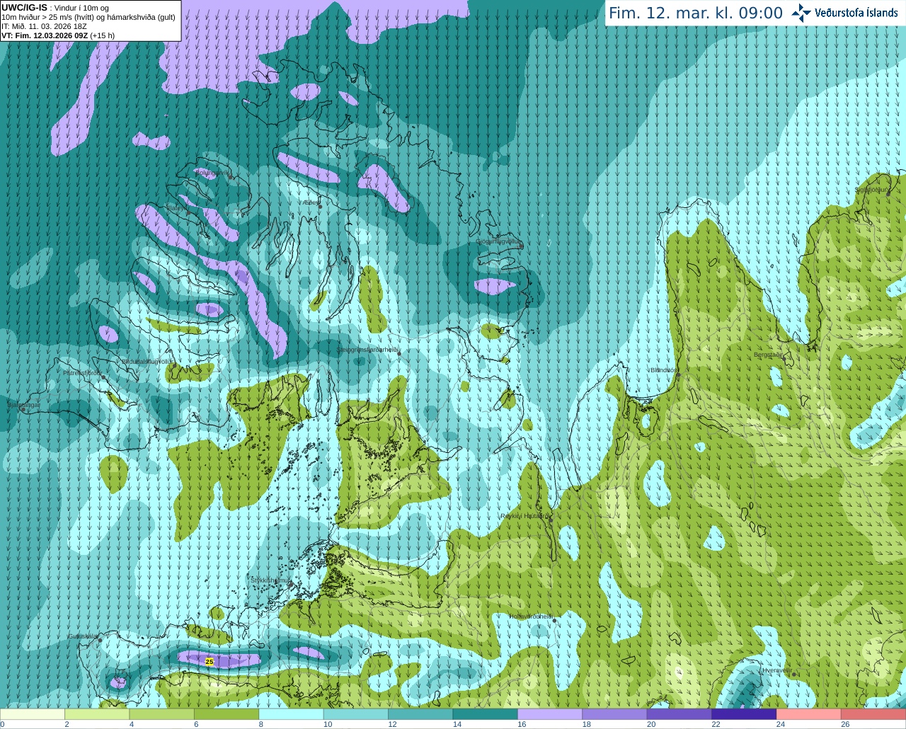The width and height of the screenshot is (906, 729).
Task: Click the Gufuskálar station label
Action: 82,636
